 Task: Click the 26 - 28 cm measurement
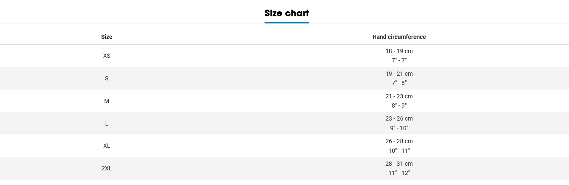pyautogui.click(x=399, y=141)
